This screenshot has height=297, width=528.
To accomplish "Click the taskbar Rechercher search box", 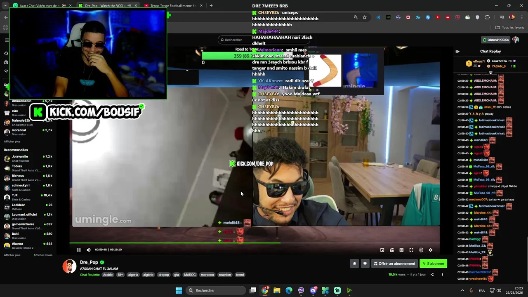I will click(x=215, y=290).
